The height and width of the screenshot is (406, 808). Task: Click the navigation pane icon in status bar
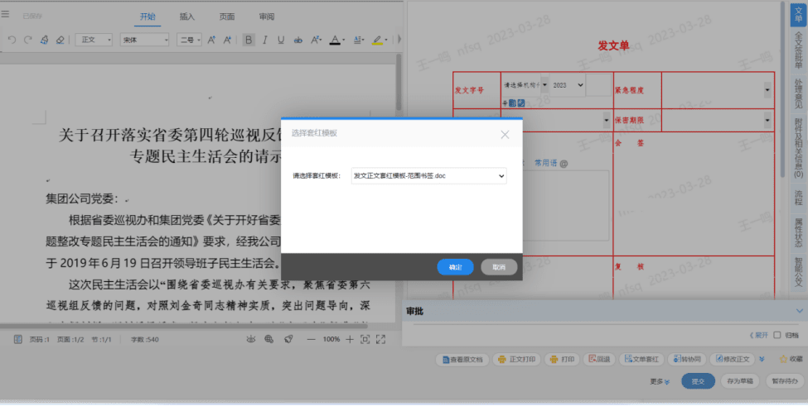[x=18, y=339]
